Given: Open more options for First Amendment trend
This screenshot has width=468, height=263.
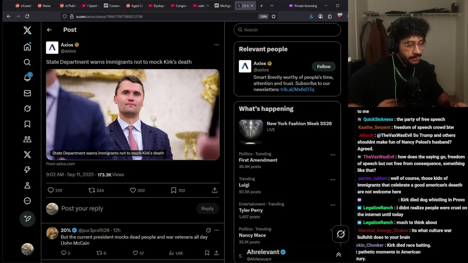Looking at the screenshot, I should click(333, 155).
